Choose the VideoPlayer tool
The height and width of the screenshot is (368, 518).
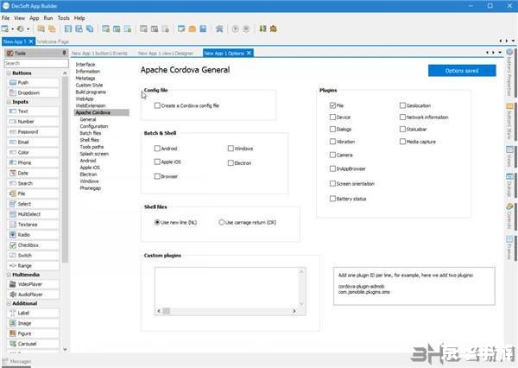tap(33, 284)
